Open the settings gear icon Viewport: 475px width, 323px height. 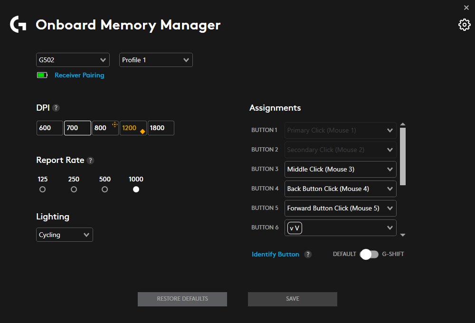pyautogui.click(x=464, y=24)
